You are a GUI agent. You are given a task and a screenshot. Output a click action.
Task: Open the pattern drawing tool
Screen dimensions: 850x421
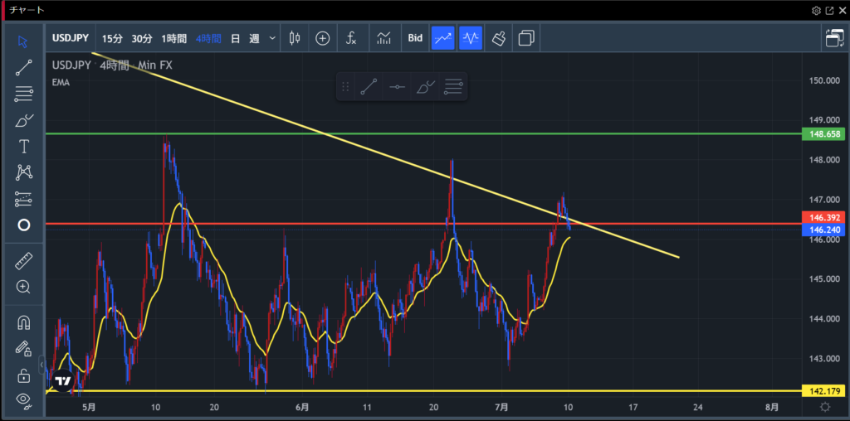coord(23,172)
